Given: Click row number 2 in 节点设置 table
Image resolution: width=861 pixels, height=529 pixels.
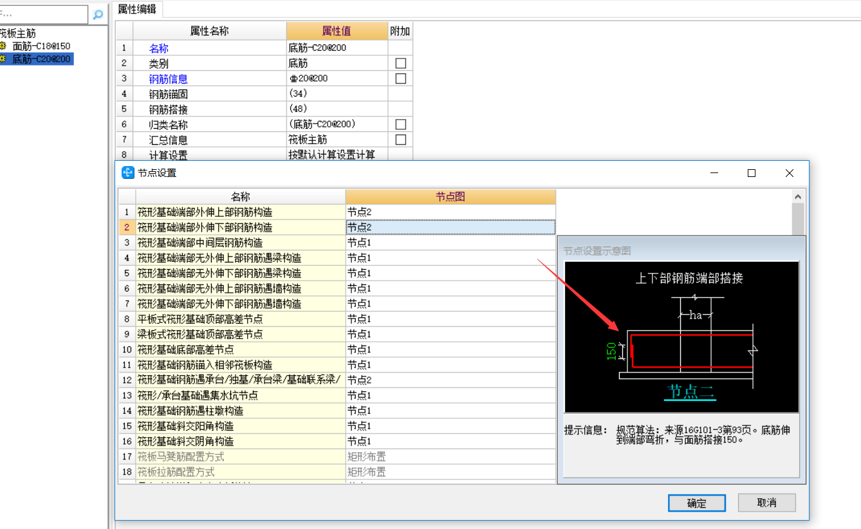Looking at the screenshot, I should [x=127, y=227].
